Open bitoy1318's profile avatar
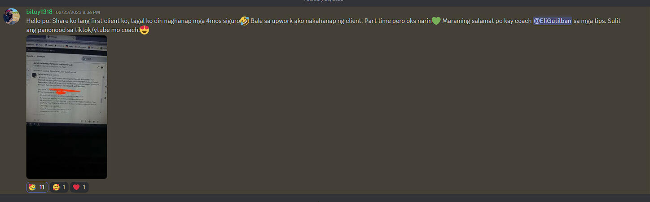 [x=11, y=17]
